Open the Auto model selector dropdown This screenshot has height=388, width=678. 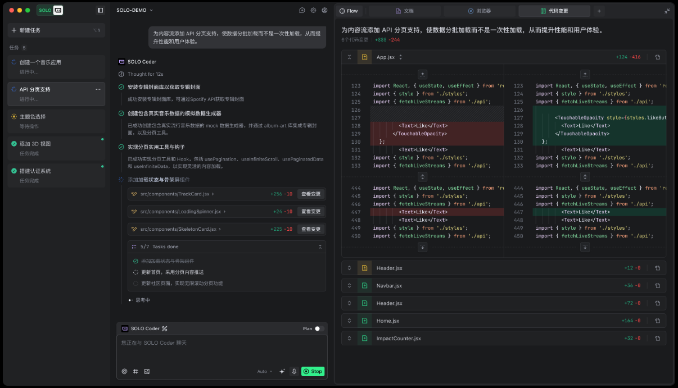tap(264, 371)
